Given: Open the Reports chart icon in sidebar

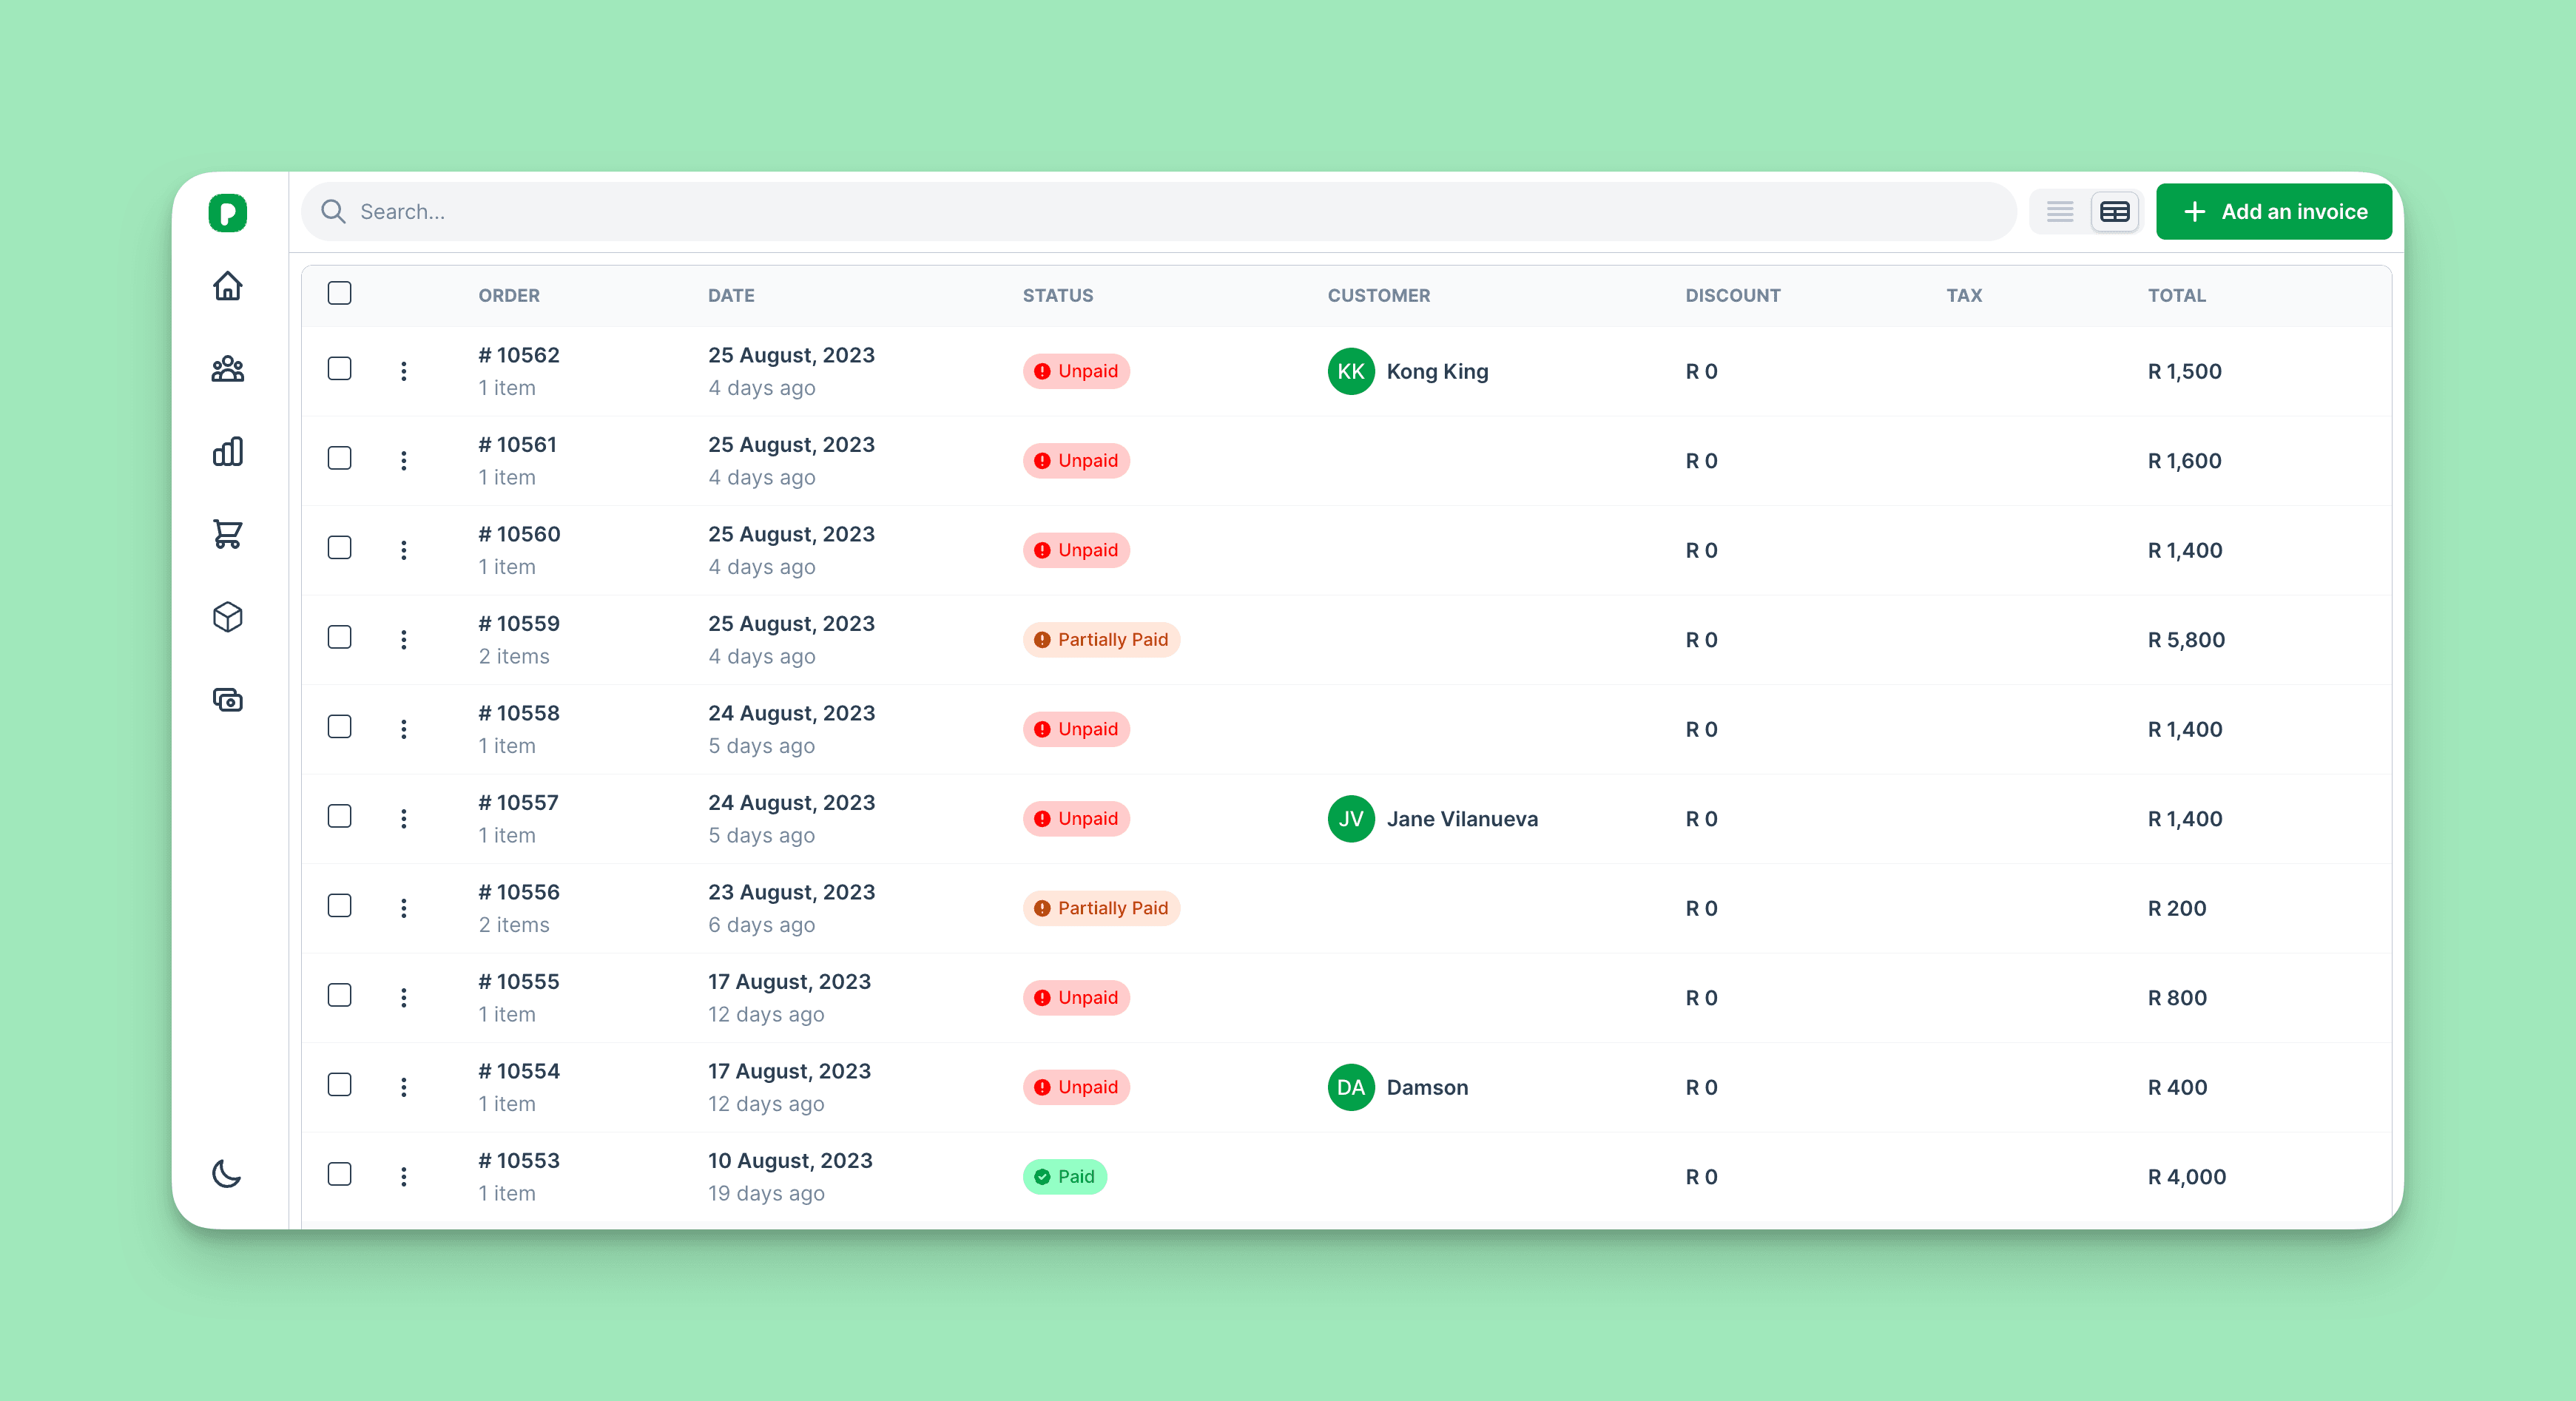Looking at the screenshot, I should tap(227, 452).
